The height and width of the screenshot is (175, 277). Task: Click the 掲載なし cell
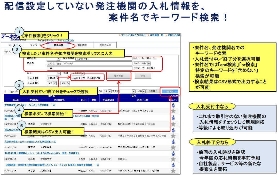click(x=122, y=159)
